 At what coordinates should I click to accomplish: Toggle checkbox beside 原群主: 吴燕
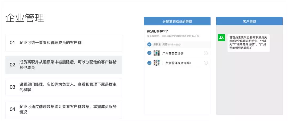[149, 44]
